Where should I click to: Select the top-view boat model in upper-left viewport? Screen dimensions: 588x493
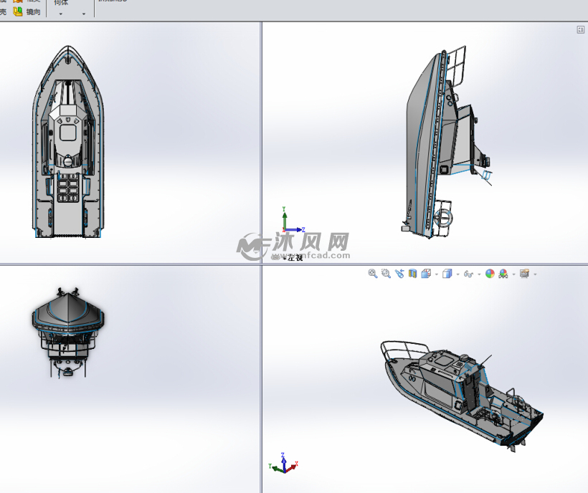point(69,143)
